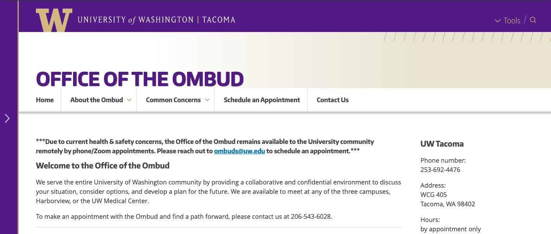Image resolution: width=551 pixels, height=234 pixels.
Task: Go to the Home nav item
Action: pos(45,100)
